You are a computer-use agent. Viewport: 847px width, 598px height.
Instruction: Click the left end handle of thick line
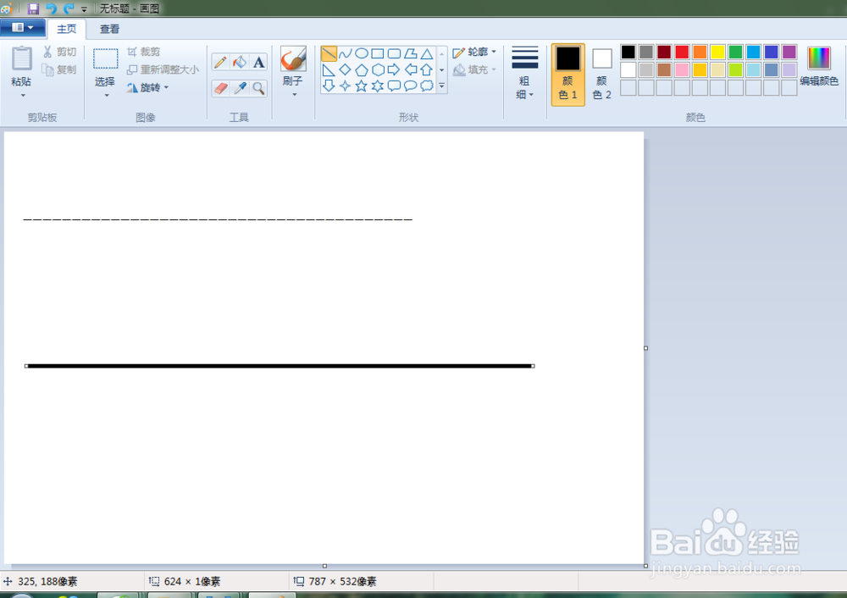(x=26, y=366)
